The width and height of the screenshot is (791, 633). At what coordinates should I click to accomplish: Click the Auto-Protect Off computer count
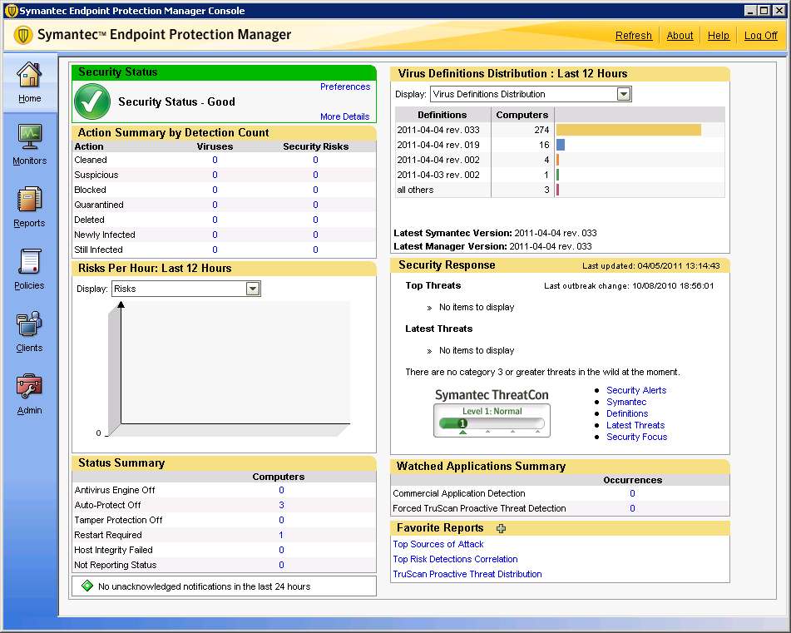pos(281,505)
